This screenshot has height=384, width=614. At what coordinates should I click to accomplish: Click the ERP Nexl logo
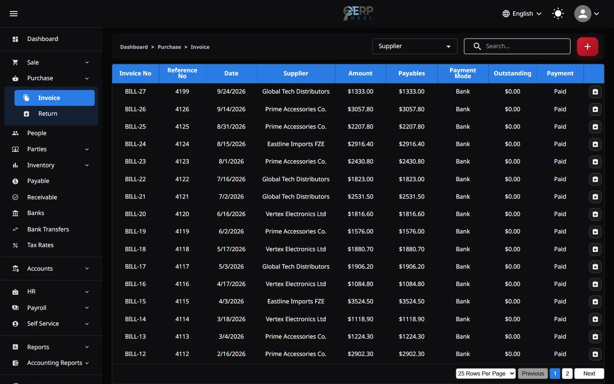point(358,13)
